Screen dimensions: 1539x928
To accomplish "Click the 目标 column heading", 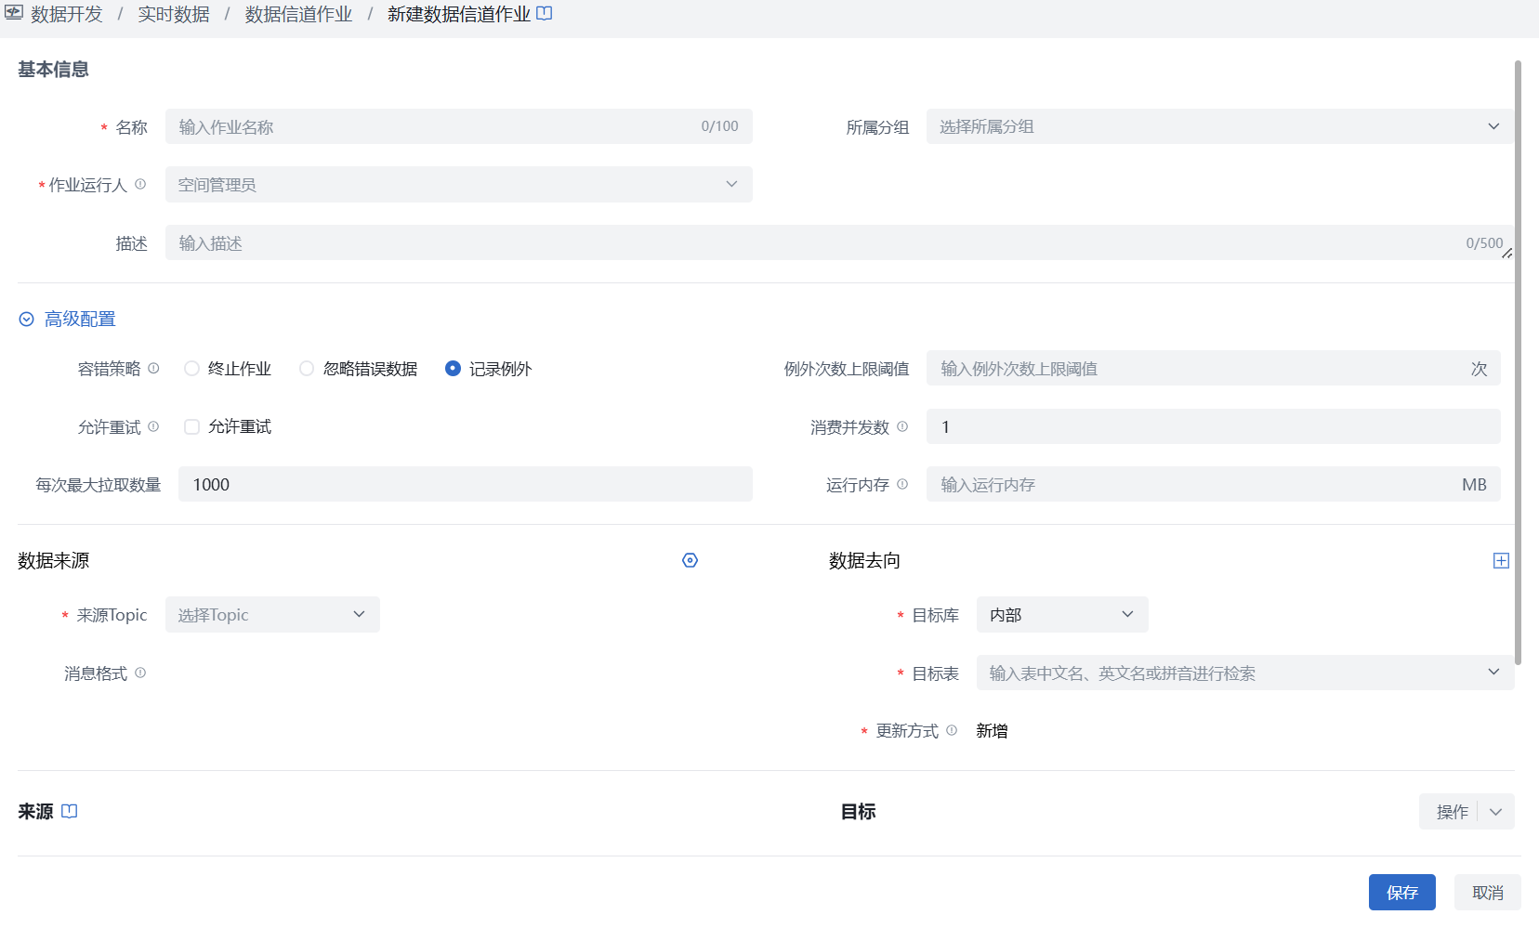I will pyautogui.click(x=858, y=812).
